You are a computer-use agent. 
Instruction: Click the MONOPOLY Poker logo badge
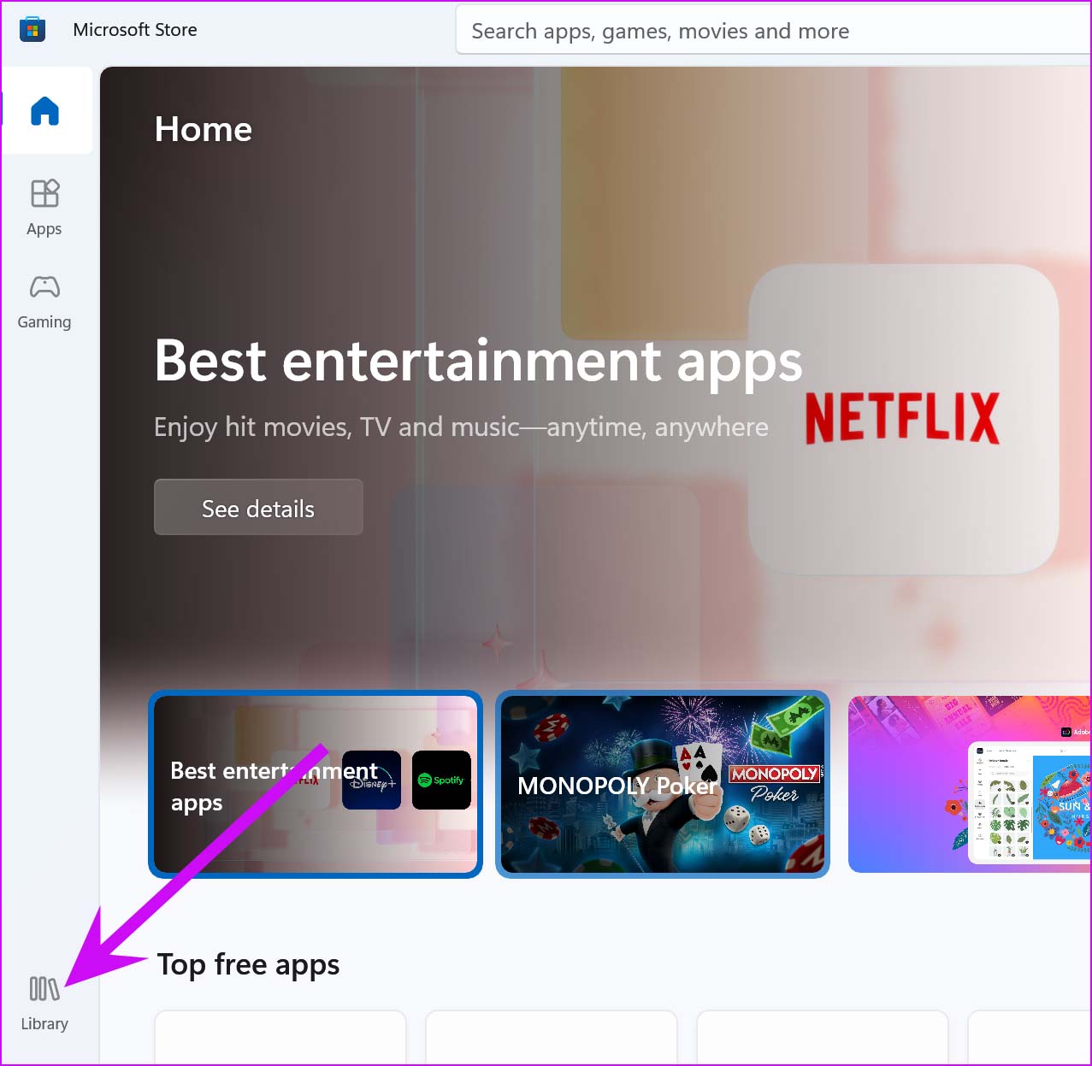click(775, 783)
